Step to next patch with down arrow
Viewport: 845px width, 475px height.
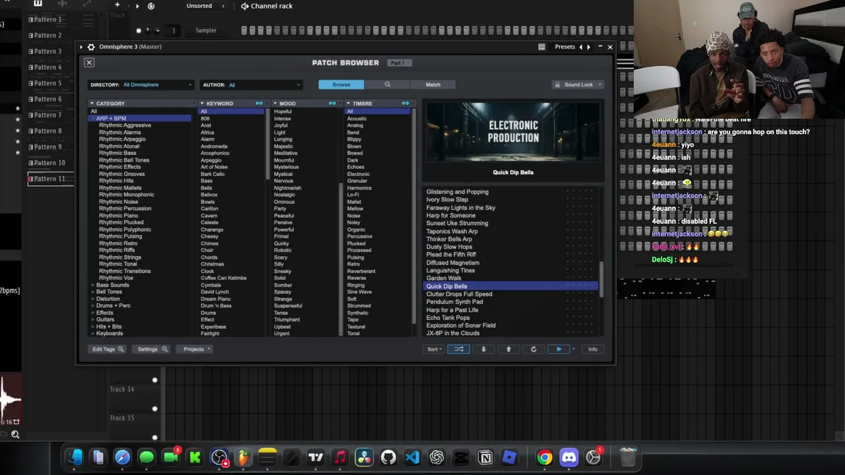coord(483,349)
